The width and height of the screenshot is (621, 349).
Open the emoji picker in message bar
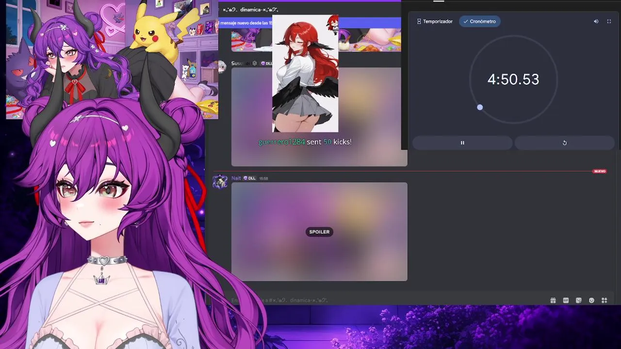[591, 301]
